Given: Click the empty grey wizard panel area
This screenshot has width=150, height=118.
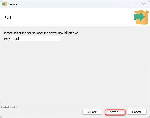Looking at the screenshot, I should (x=75, y=73).
